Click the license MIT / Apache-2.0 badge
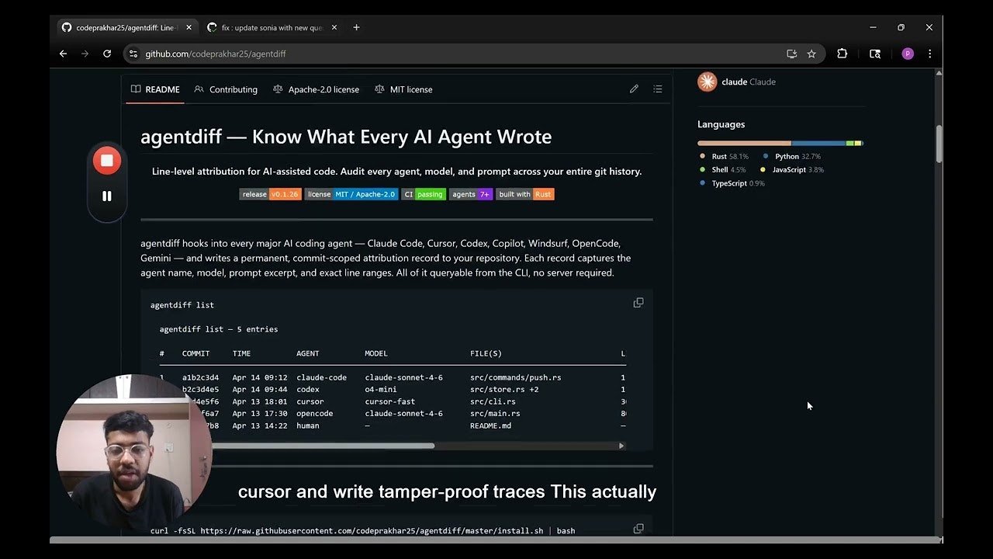This screenshot has width=993, height=559. point(351,194)
